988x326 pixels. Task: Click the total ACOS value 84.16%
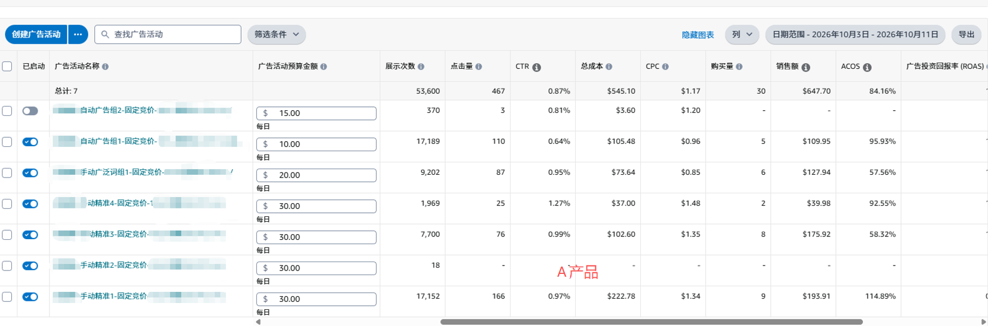pyautogui.click(x=883, y=91)
